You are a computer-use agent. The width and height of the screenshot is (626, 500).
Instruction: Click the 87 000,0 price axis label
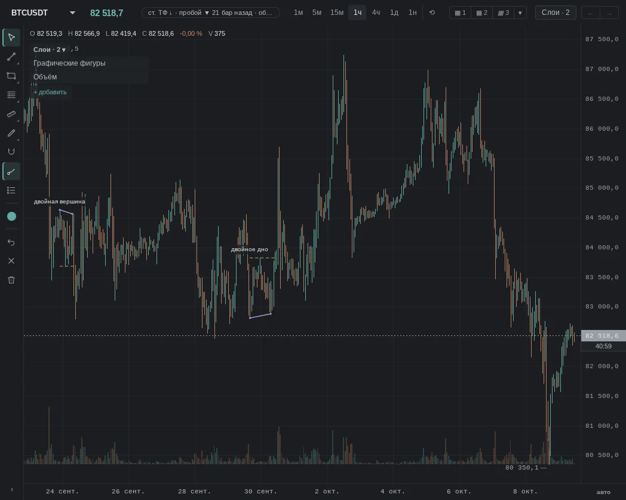point(602,69)
